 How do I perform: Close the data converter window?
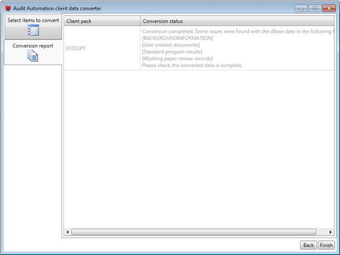click(329, 8)
